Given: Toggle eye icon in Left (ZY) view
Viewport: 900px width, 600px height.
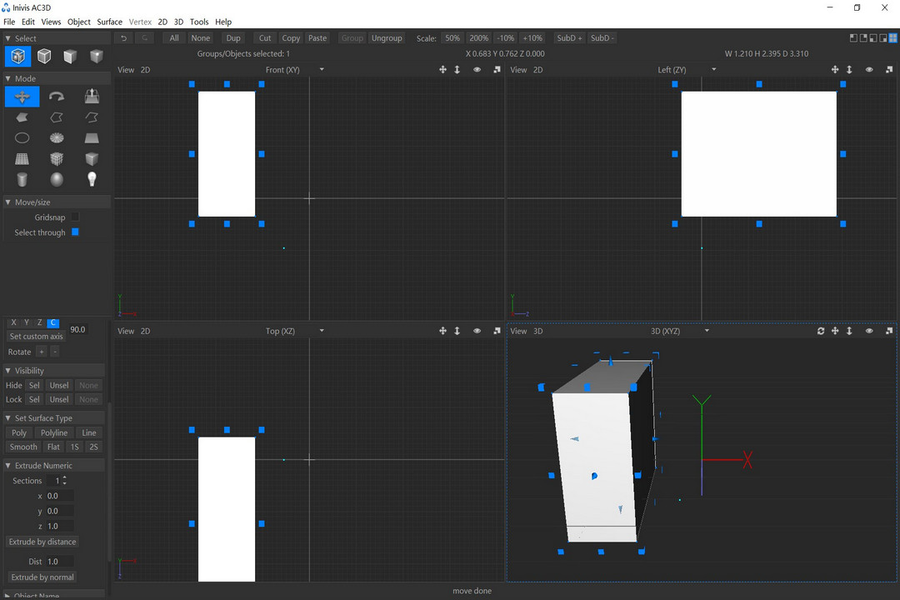Looking at the screenshot, I should pyautogui.click(x=869, y=70).
